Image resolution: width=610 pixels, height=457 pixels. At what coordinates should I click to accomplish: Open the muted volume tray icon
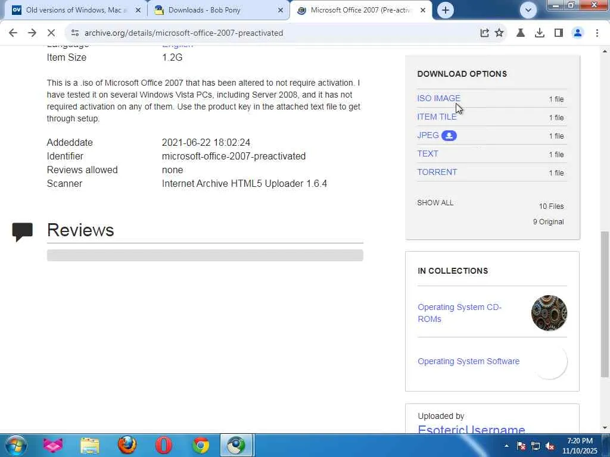pyautogui.click(x=550, y=446)
